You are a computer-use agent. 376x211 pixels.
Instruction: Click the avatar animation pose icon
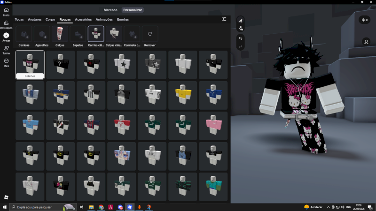point(241,21)
